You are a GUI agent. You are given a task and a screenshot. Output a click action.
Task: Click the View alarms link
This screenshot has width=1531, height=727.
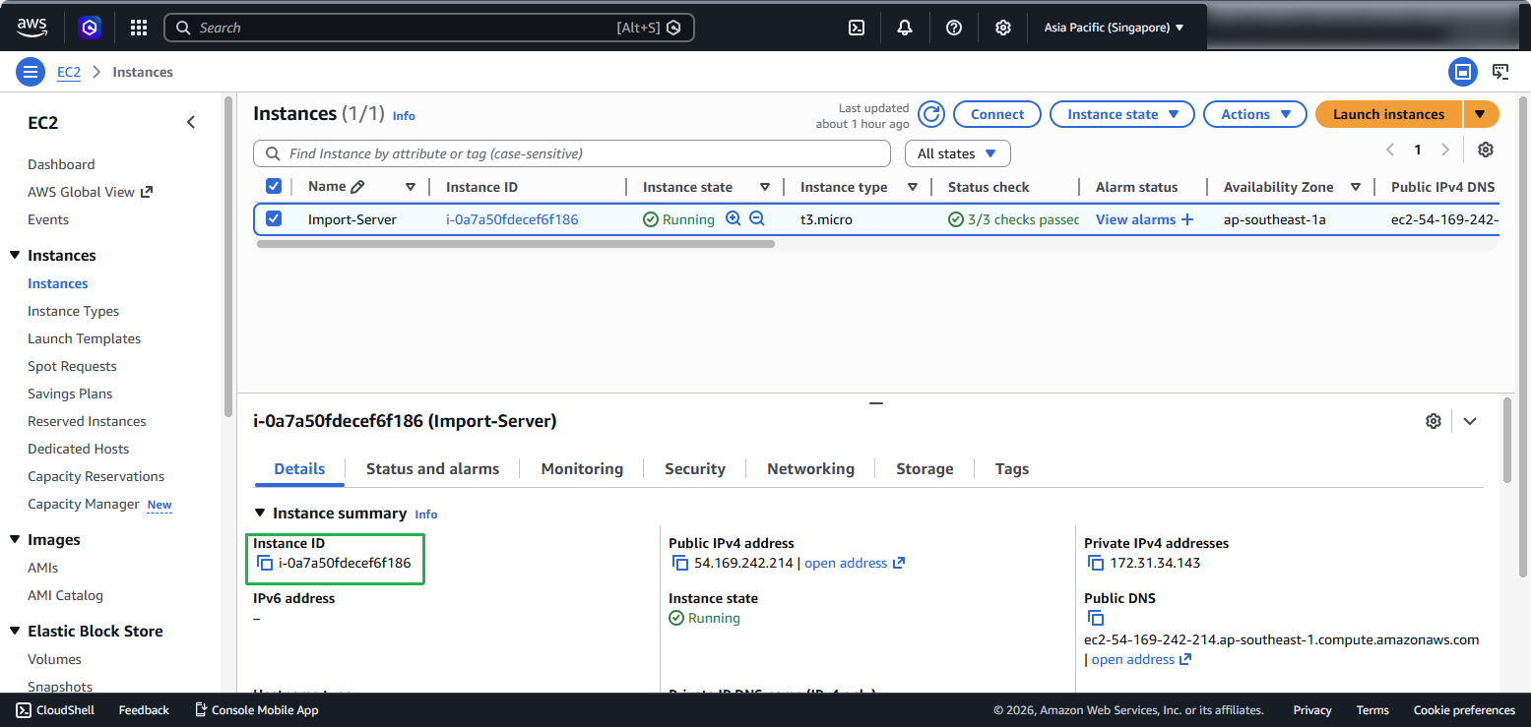point(1135,219)
